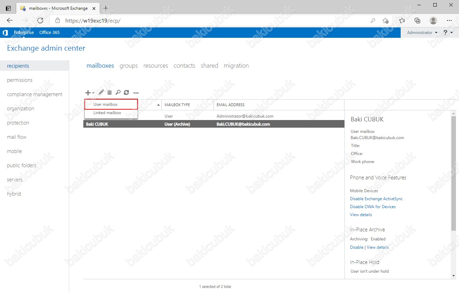The image size is (459, 298).
Task: Open the new mailbox plus icon
Action: tap(88, 93)
